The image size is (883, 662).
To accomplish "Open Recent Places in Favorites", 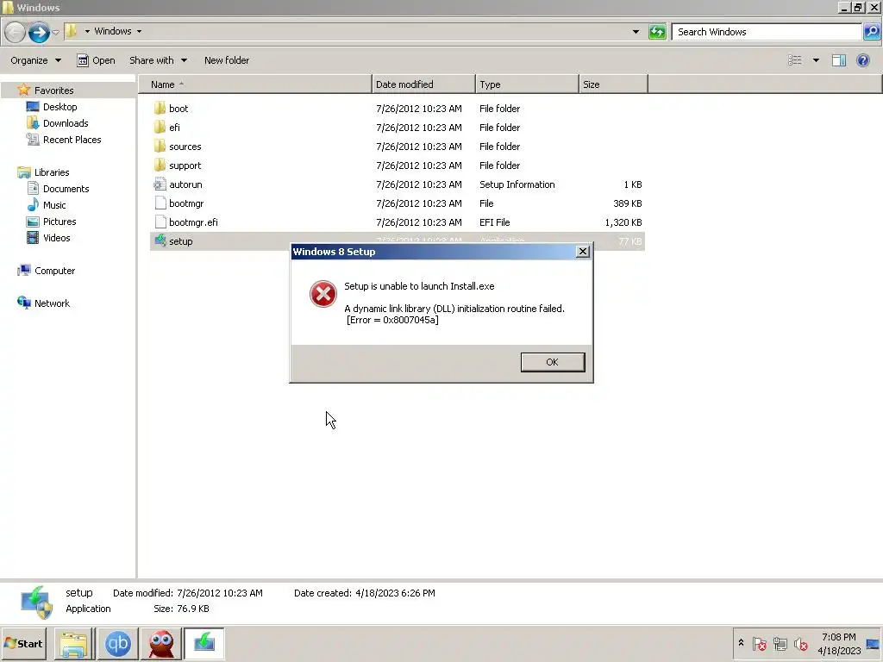I will point(72,140).
